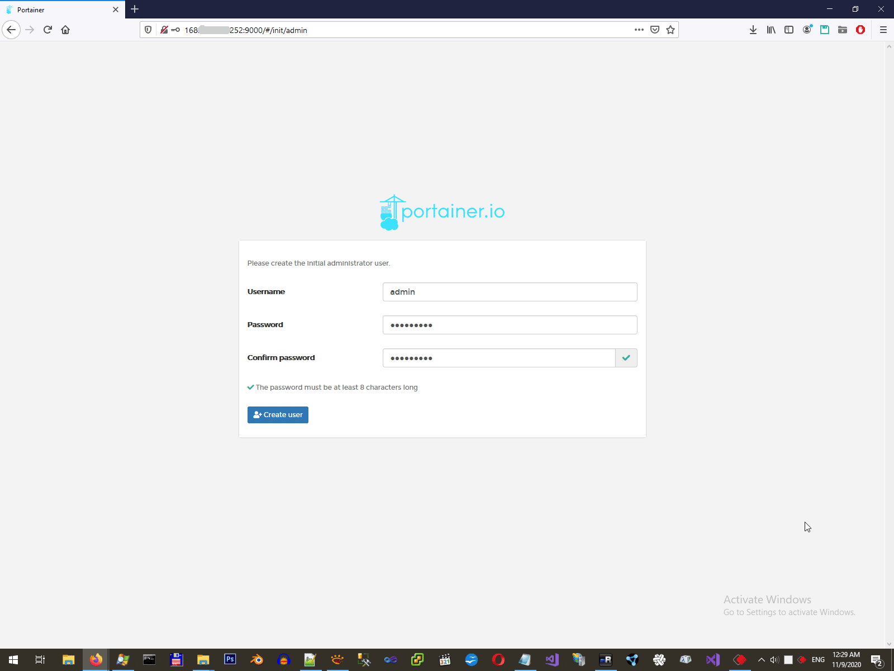Select the Confirm password field
The height and width of the screenshot is (671, 894).
pos(499,358)
